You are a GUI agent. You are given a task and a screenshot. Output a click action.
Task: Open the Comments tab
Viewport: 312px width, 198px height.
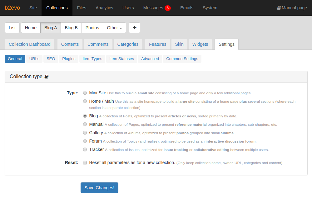(x=98, y=44)
